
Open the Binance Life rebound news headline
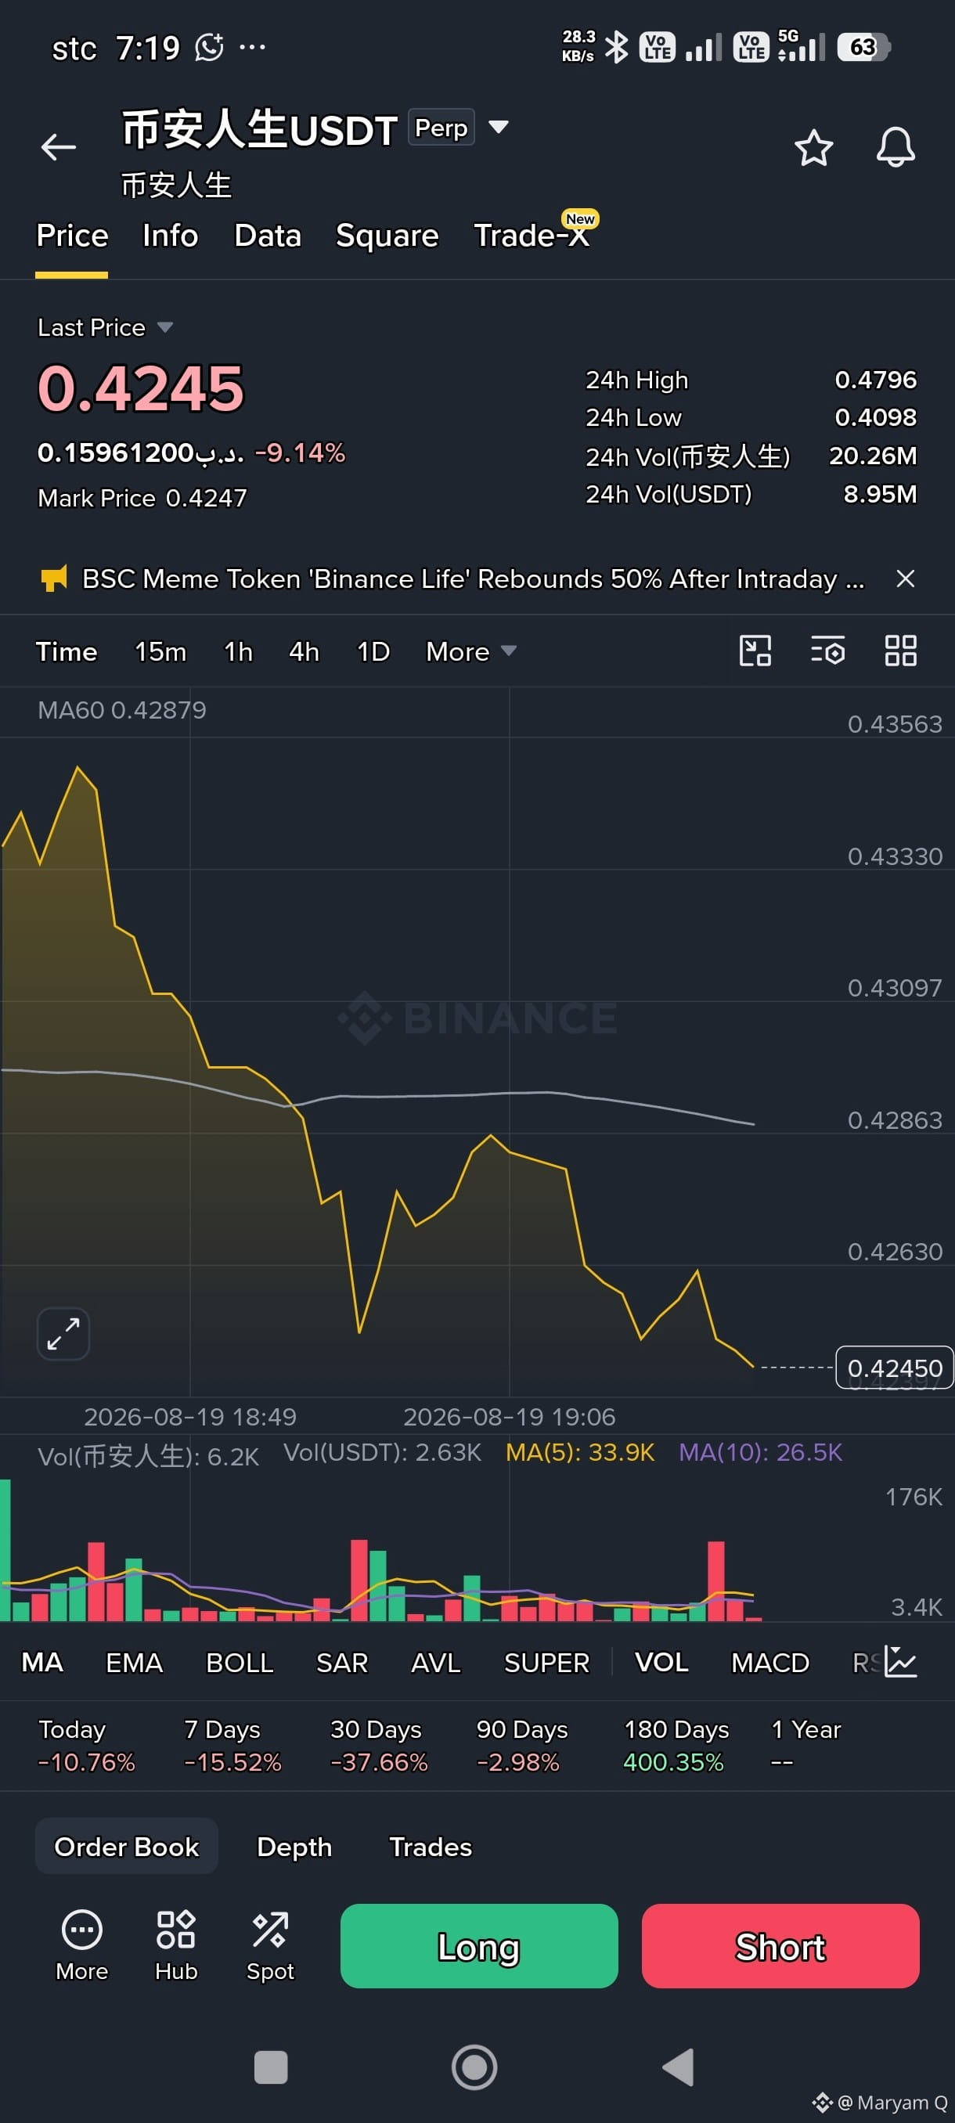(473, 579)
